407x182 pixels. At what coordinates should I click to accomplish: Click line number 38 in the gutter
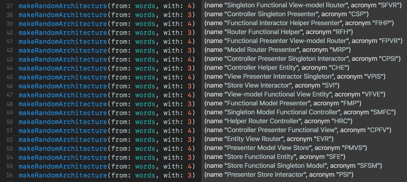click(9, 15)
